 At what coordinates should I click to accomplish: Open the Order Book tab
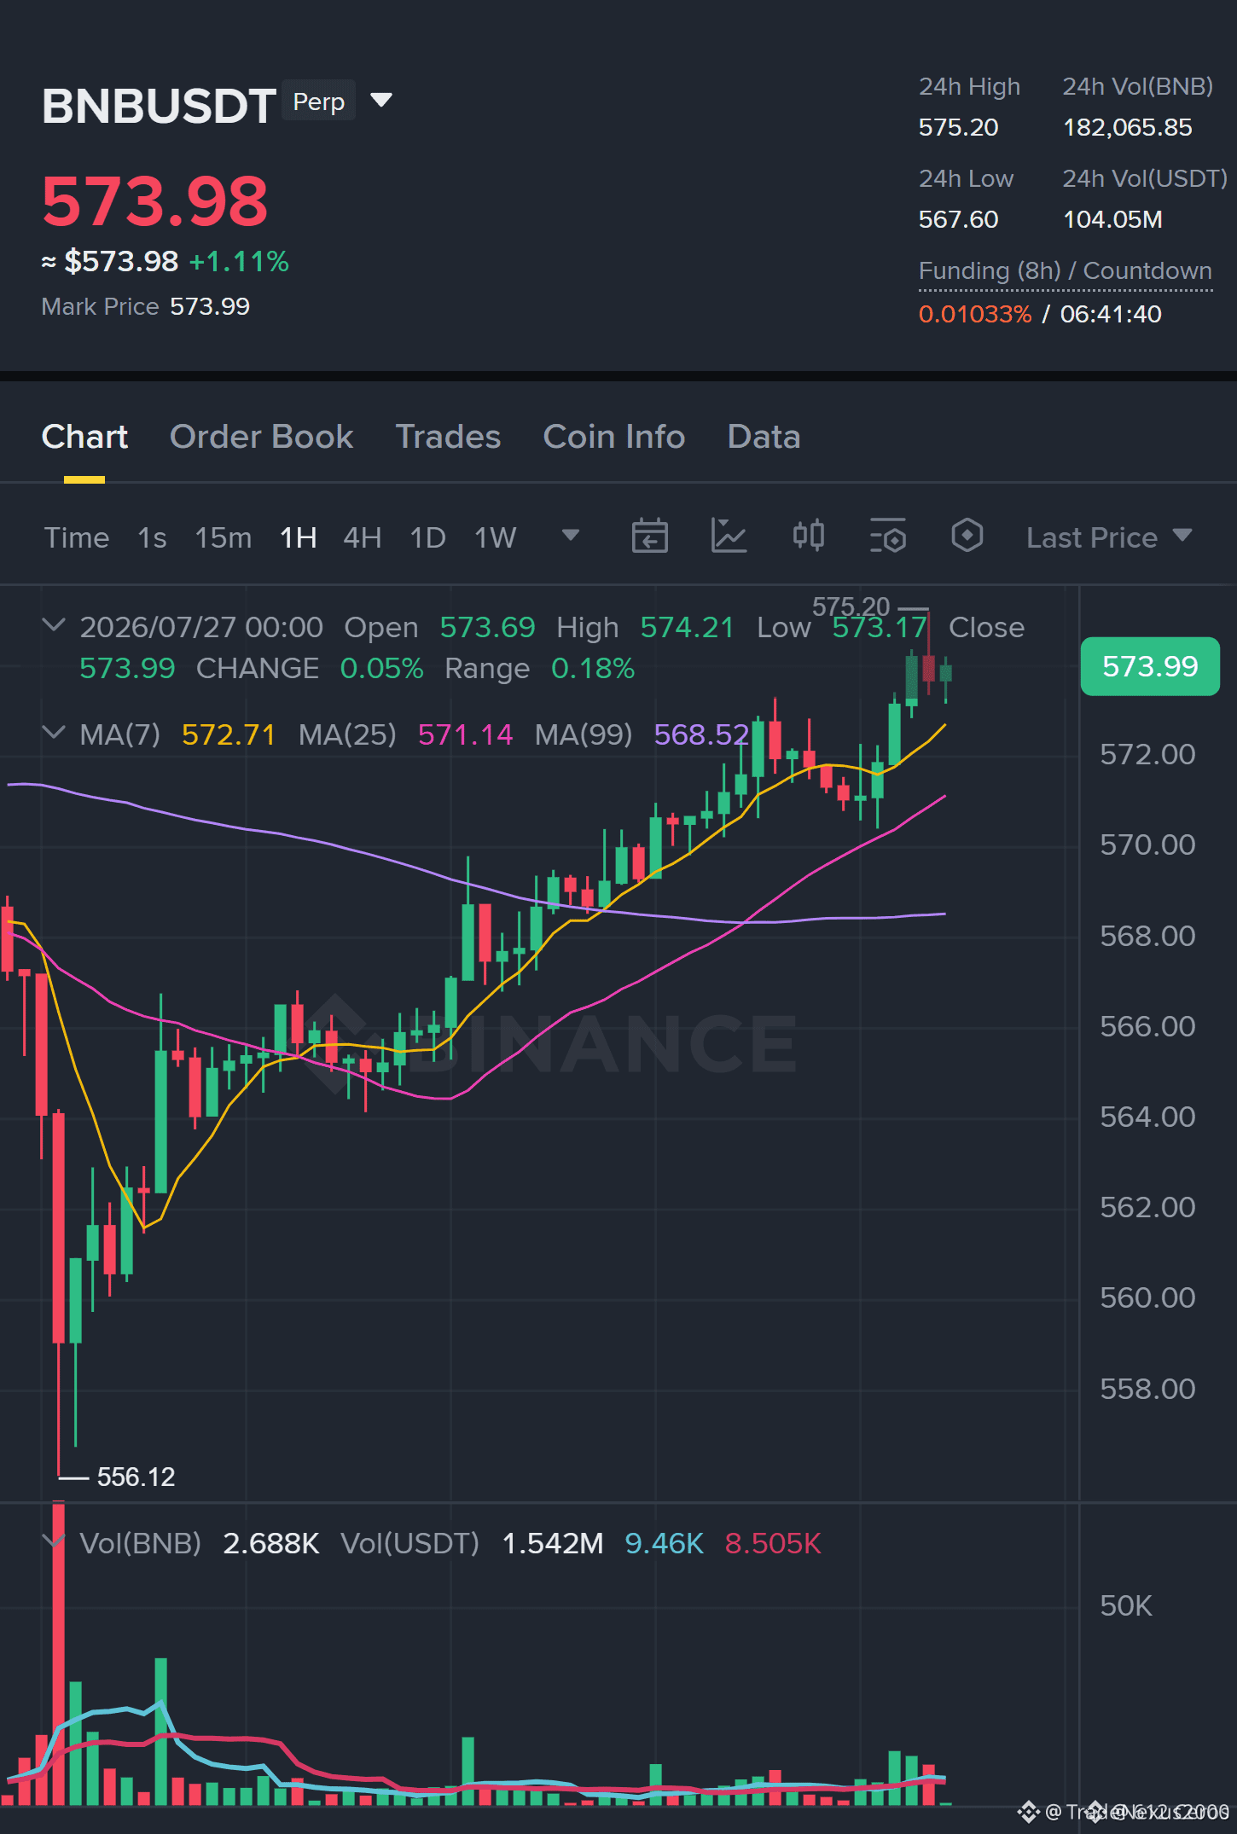click(x=261, y=437)
